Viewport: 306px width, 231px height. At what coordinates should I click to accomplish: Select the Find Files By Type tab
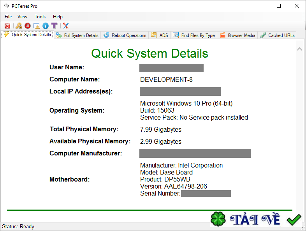[x=194, y=35]
